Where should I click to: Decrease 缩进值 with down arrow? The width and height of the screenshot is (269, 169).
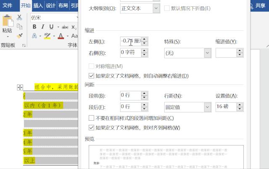click(x=240, y=55)
